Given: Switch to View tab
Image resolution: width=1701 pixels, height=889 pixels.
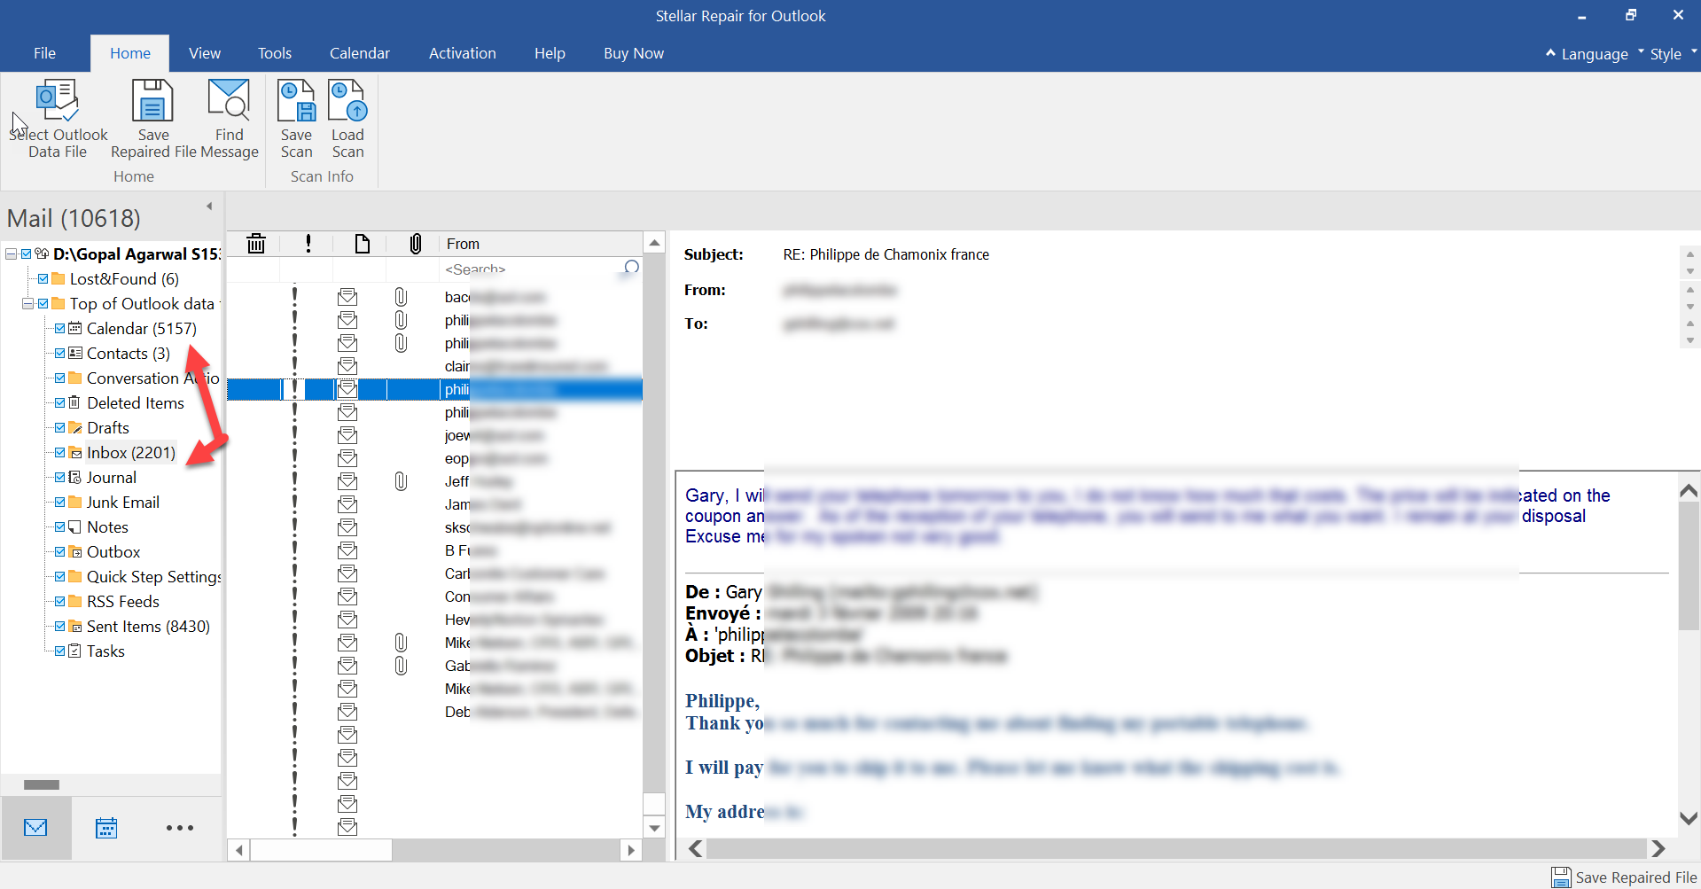Looking at the screenshot, I should 205,53.
